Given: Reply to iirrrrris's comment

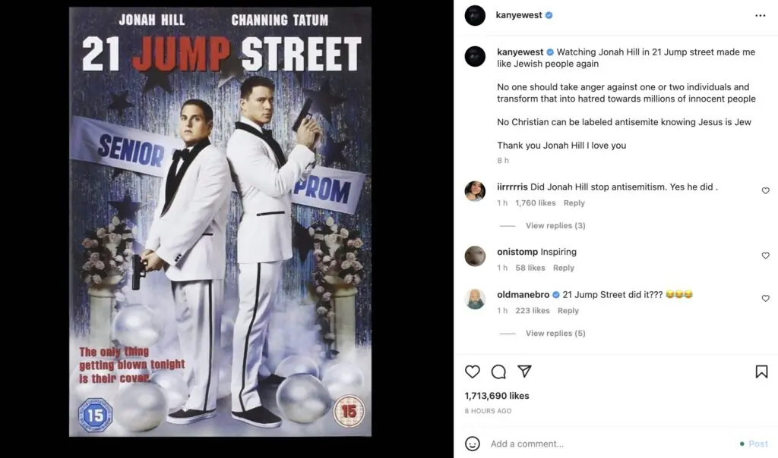Looking at the screenshot, I should pos(574,203).
